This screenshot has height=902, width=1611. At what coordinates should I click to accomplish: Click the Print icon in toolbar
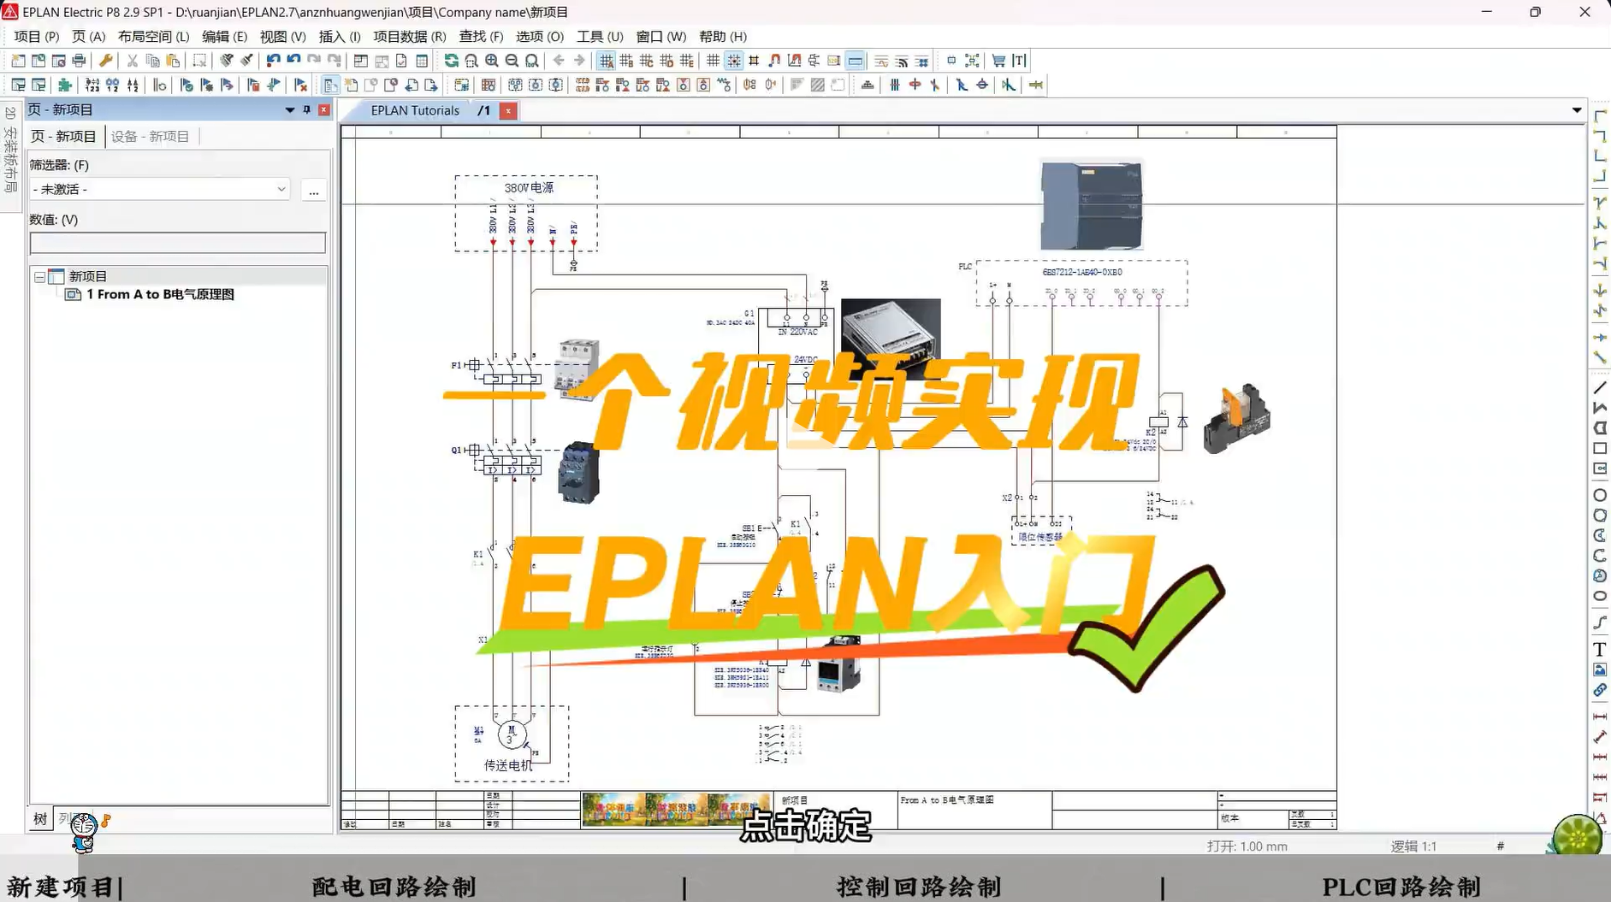(x=79, y=61)
